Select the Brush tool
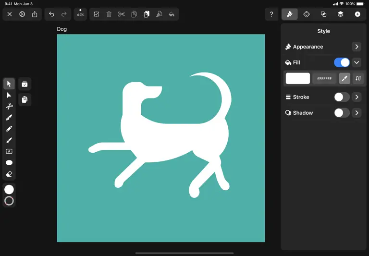Image resolution: width=369 pixels, height=256 pixels. click(x=9, y=140)
